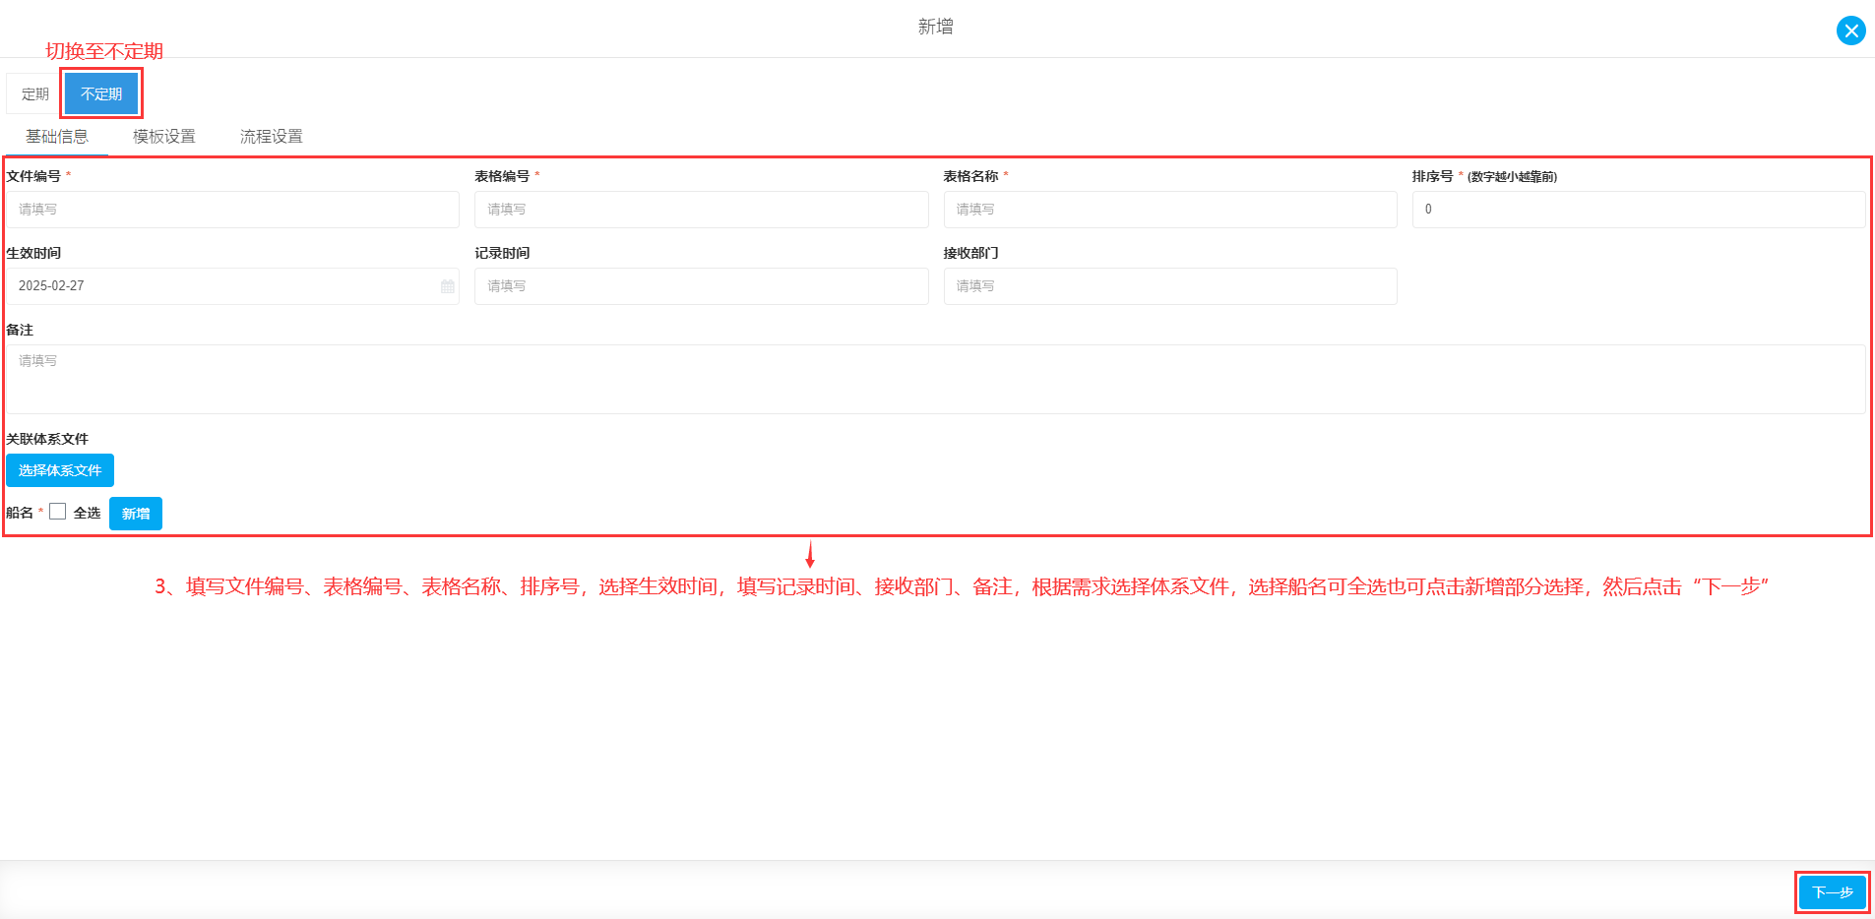Click the 排序号 field showing 0
The height and width of the screenshot is (919, 1875).
coord(1639,210)
